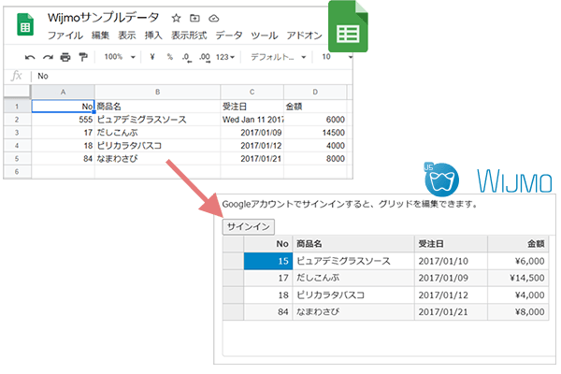This screenshot has width=561, height=374.
Task: Click spreadsheet cell containing 555
Action: point(63,120)
